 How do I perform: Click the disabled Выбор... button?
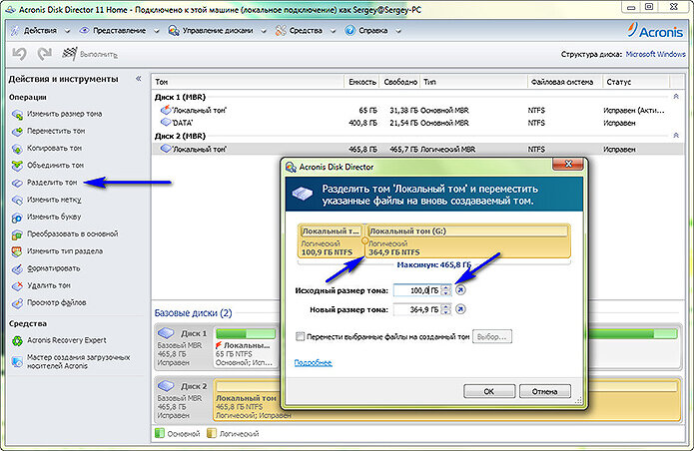491,337
